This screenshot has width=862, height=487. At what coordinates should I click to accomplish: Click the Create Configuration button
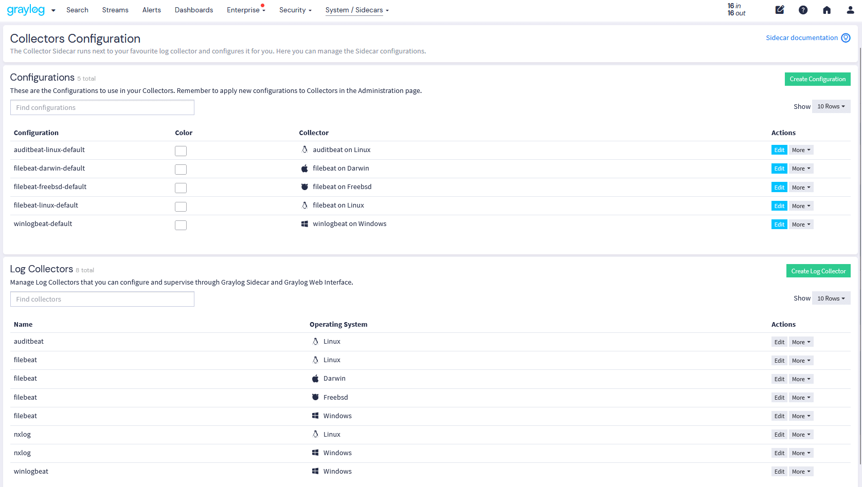click(817, 79)
